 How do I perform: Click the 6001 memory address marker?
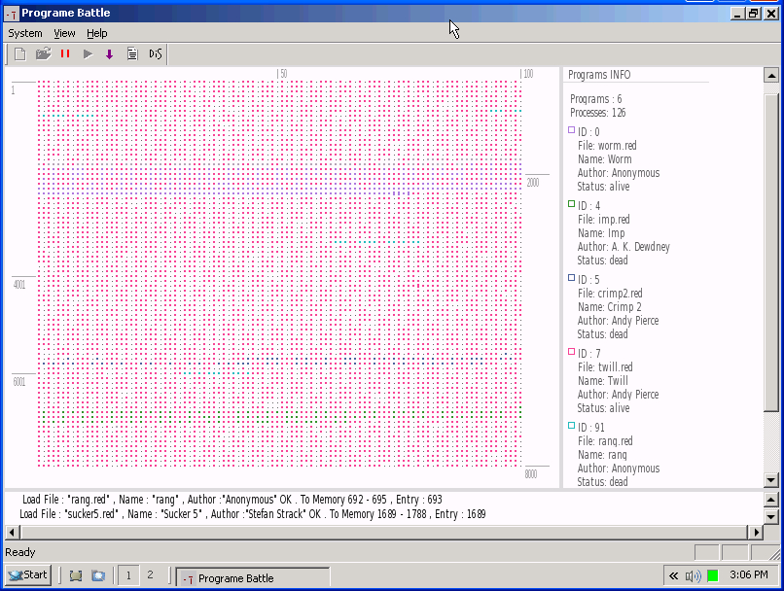(x=19, y=382)
